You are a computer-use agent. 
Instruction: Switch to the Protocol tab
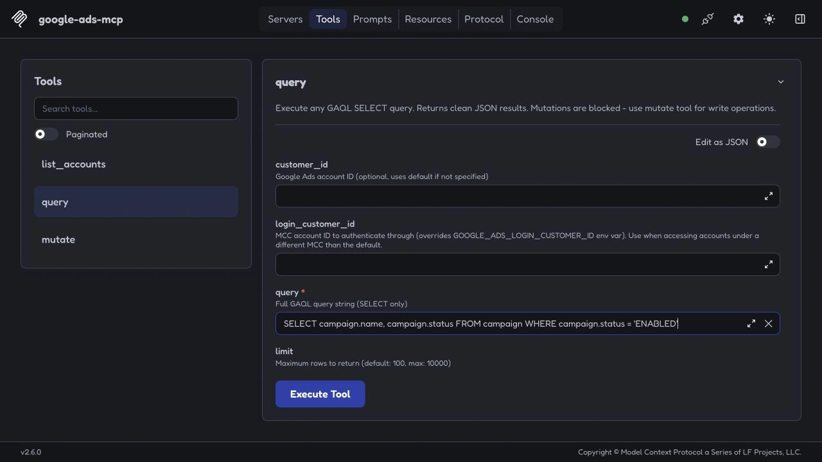(x=484, y=19)
